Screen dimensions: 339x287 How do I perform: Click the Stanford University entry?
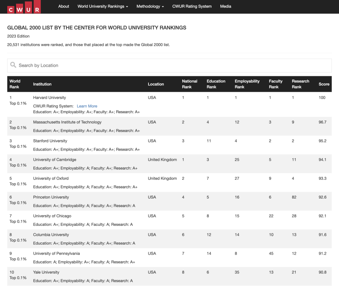point(50,141)
